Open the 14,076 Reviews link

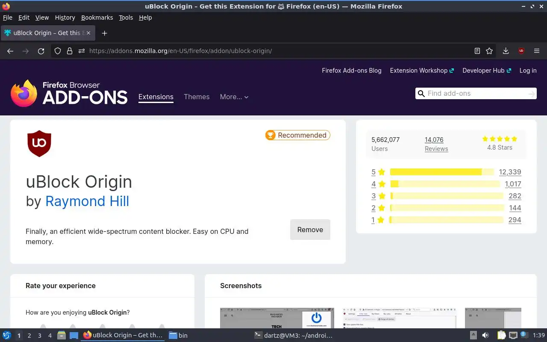coord(436,144)
